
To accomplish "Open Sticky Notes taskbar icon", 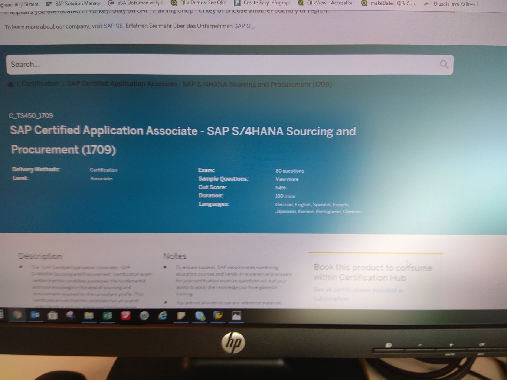I will [181, 316].
